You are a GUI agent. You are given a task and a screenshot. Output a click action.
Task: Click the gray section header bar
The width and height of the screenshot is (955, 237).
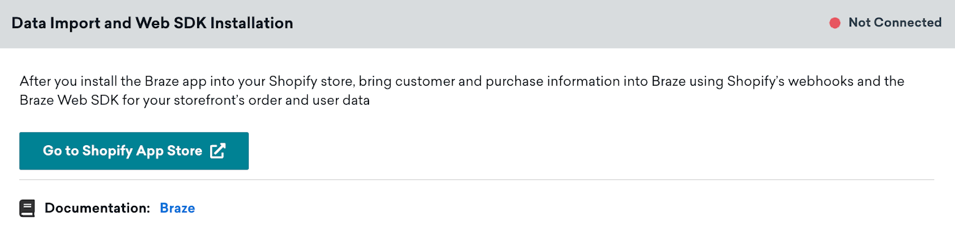coord(477,23)
